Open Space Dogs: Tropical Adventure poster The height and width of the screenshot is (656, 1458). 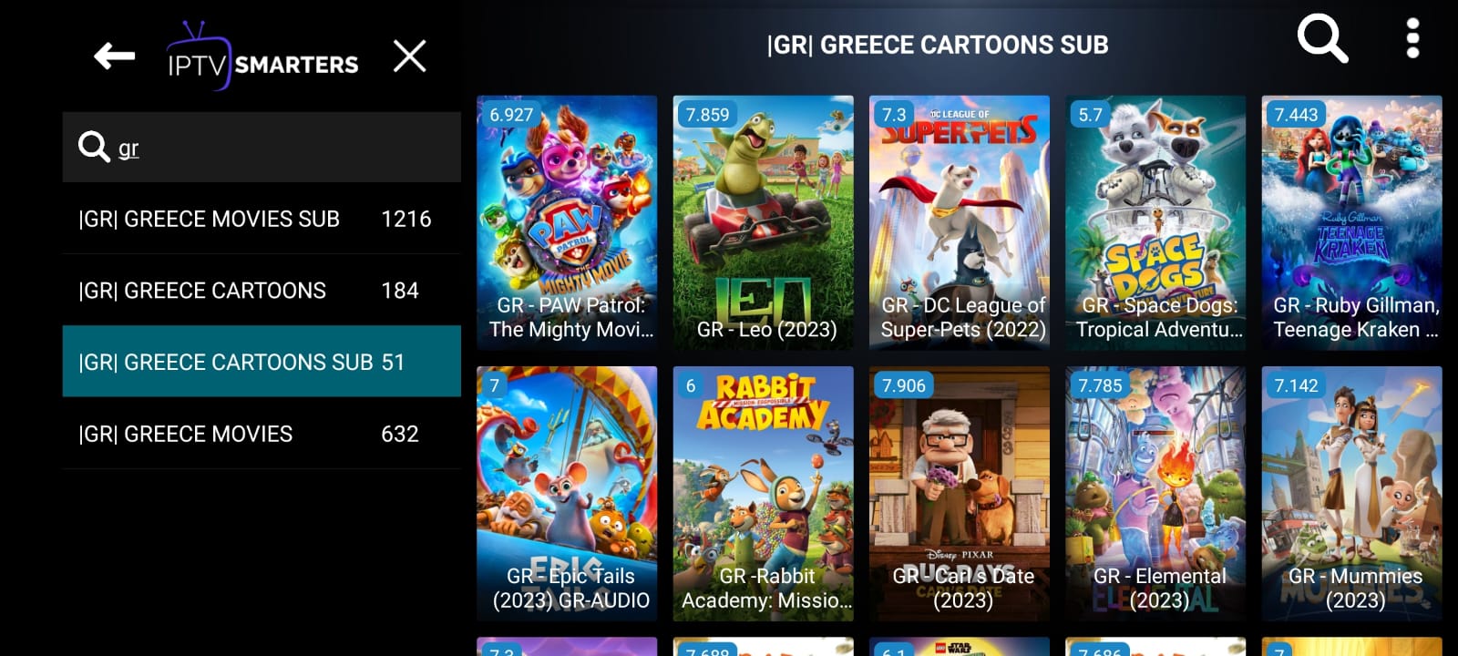pos(1155,222)
